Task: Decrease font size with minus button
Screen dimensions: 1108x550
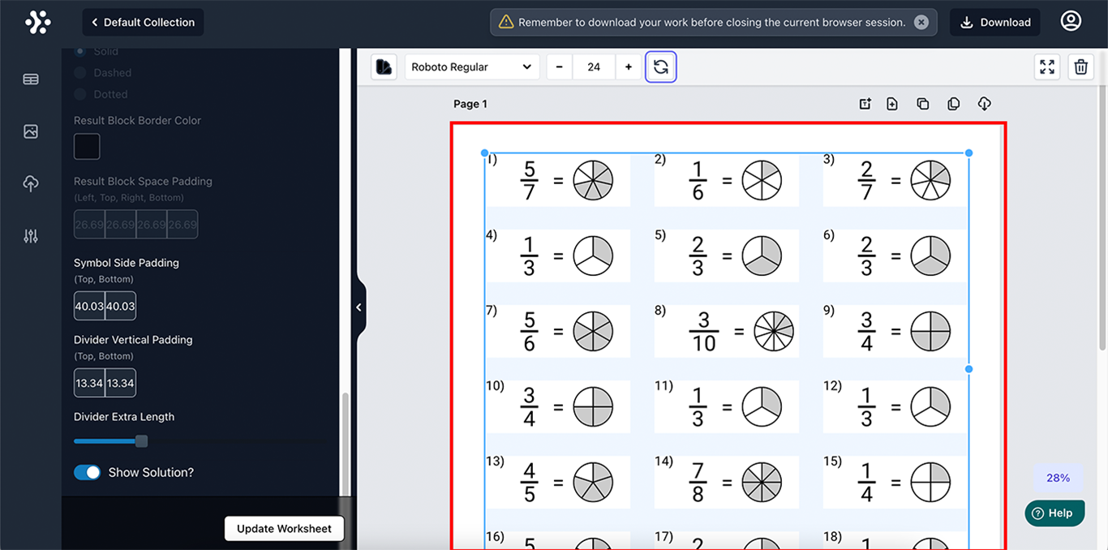Action: pos(560,67)
